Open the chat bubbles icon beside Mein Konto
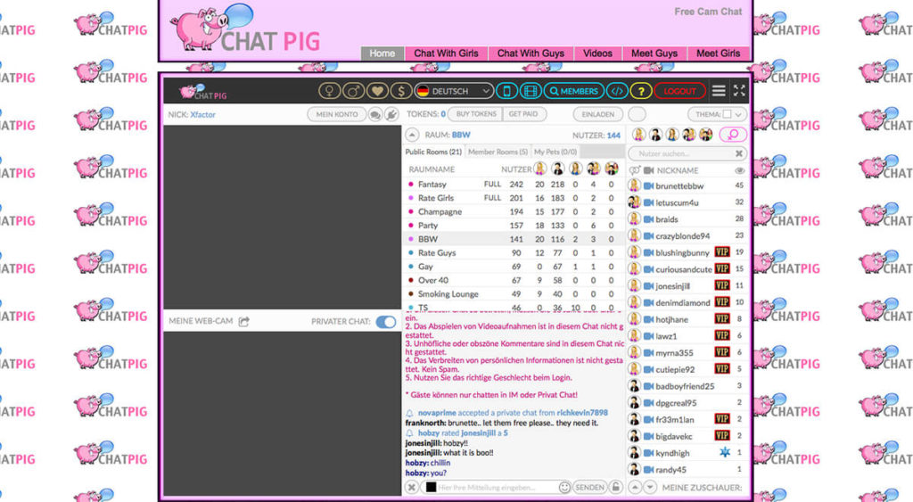The image size is (913, 502). pos(375,115)
